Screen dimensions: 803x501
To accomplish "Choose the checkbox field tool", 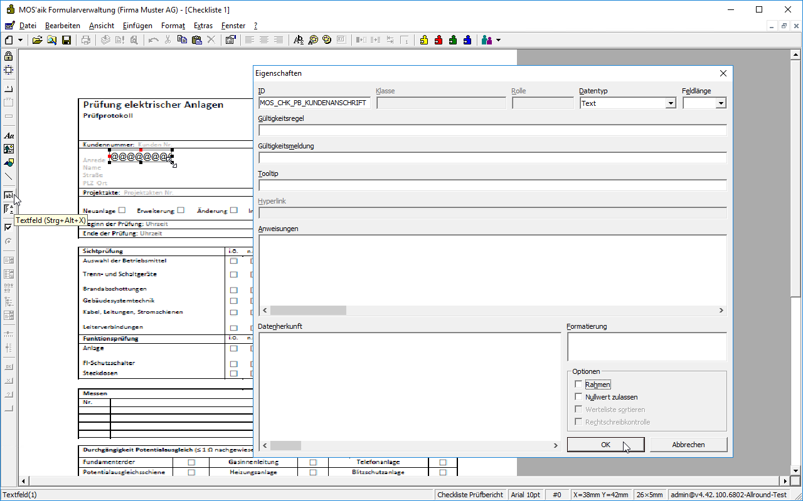I will pyautogui.click(x=9, y=227).
